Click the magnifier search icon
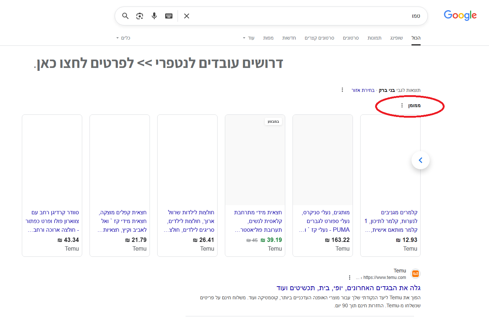 click(x=126, y=16)
